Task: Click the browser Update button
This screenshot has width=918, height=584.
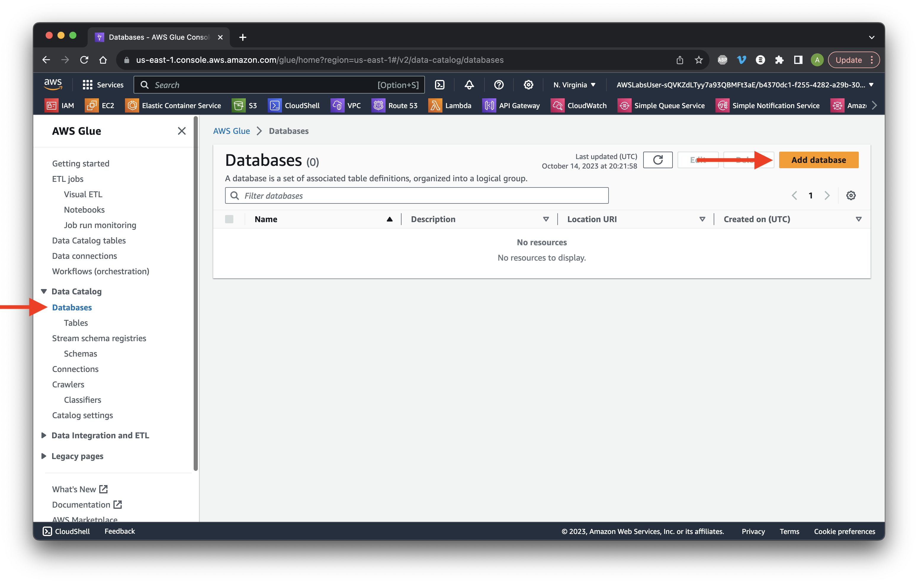Action: [x=853, y=60]
